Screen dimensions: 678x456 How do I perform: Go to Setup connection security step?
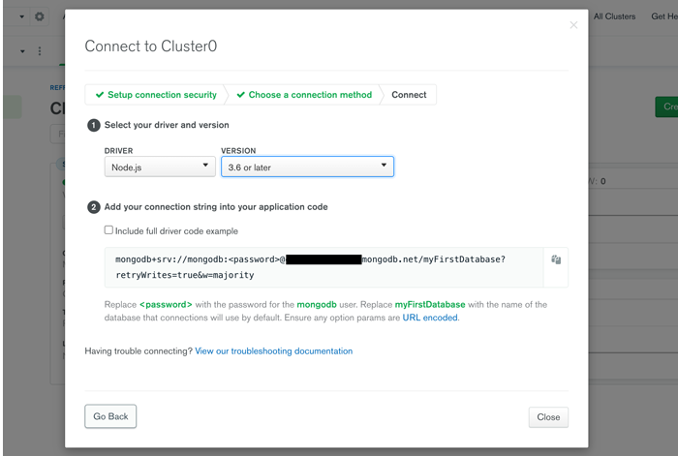tap(156, 95)
